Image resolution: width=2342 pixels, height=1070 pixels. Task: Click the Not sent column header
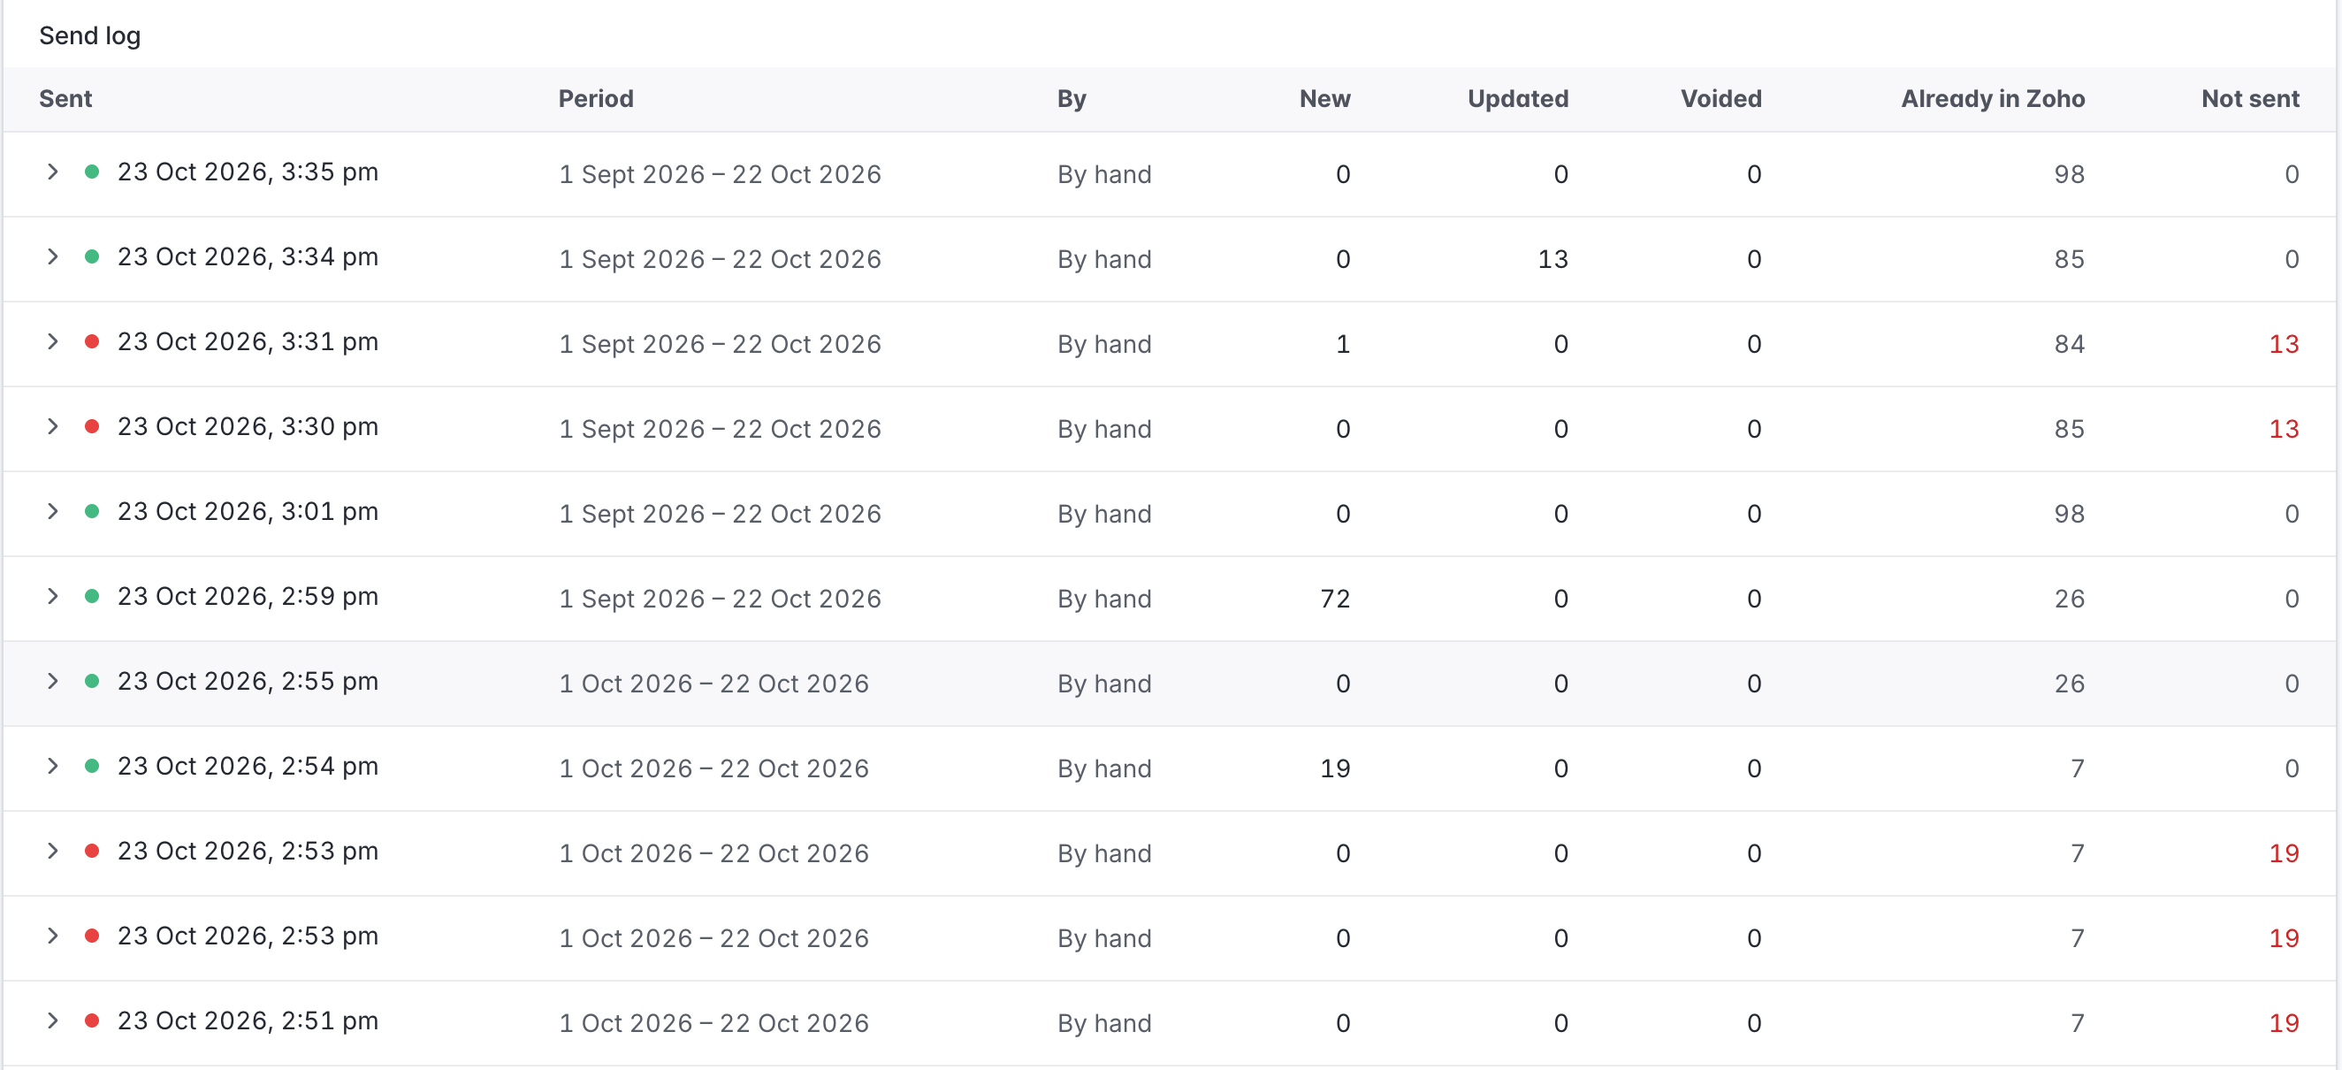click(2250, 98)
